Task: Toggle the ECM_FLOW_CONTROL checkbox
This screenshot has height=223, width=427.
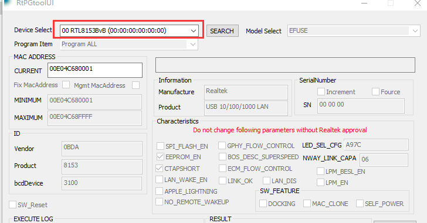Action: tap(222, 169)
